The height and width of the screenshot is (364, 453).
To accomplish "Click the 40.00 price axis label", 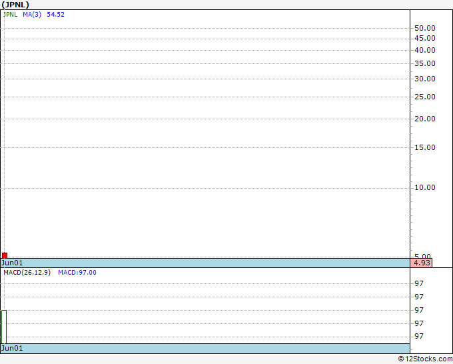I will click(425, 50).
